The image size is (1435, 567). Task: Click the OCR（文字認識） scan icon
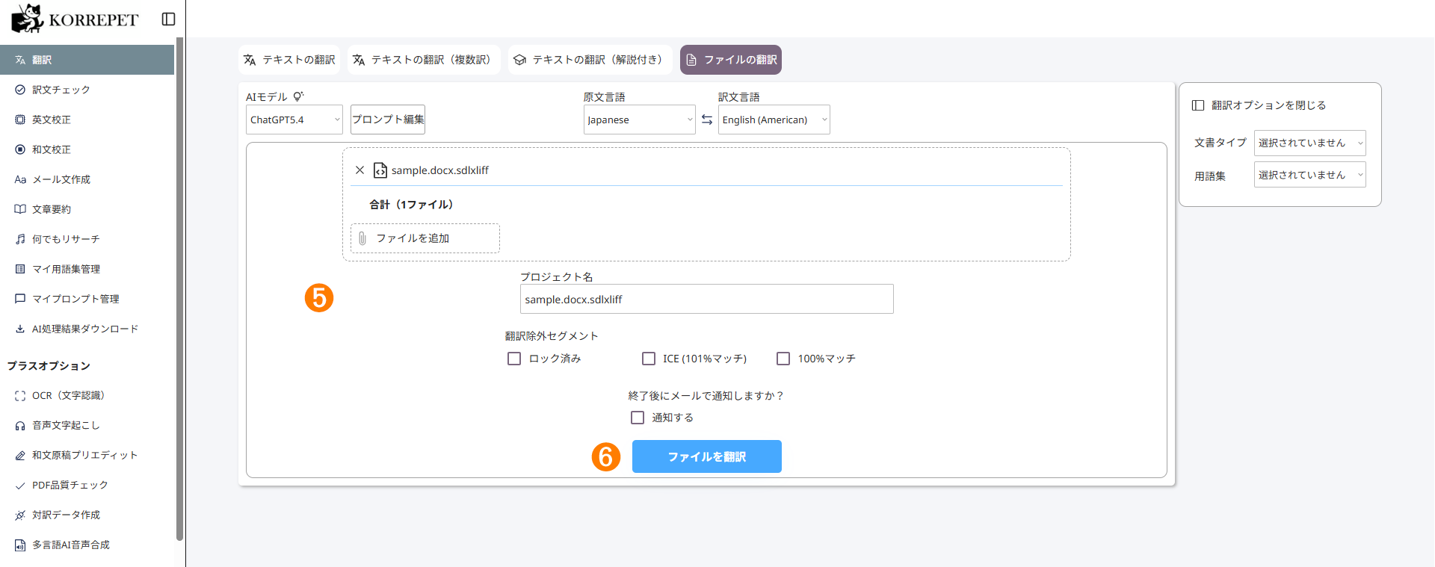(20, 396)
